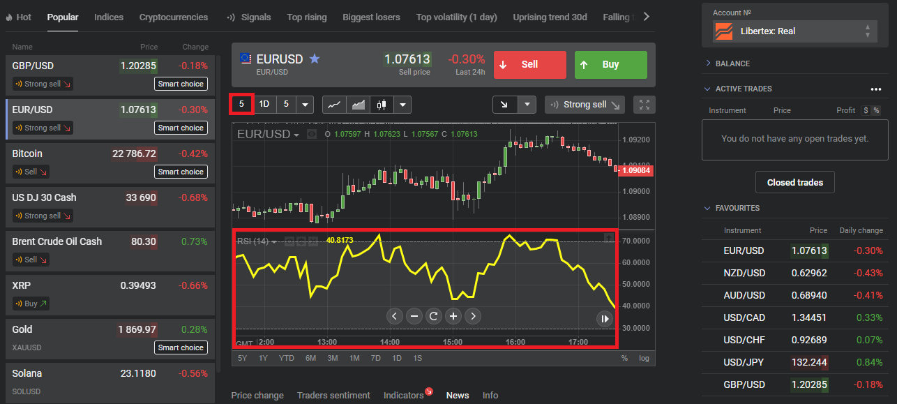The image size is (897, 404).
Task: Reset chart view with the reload icon
Action: click(x=434, y=316)
